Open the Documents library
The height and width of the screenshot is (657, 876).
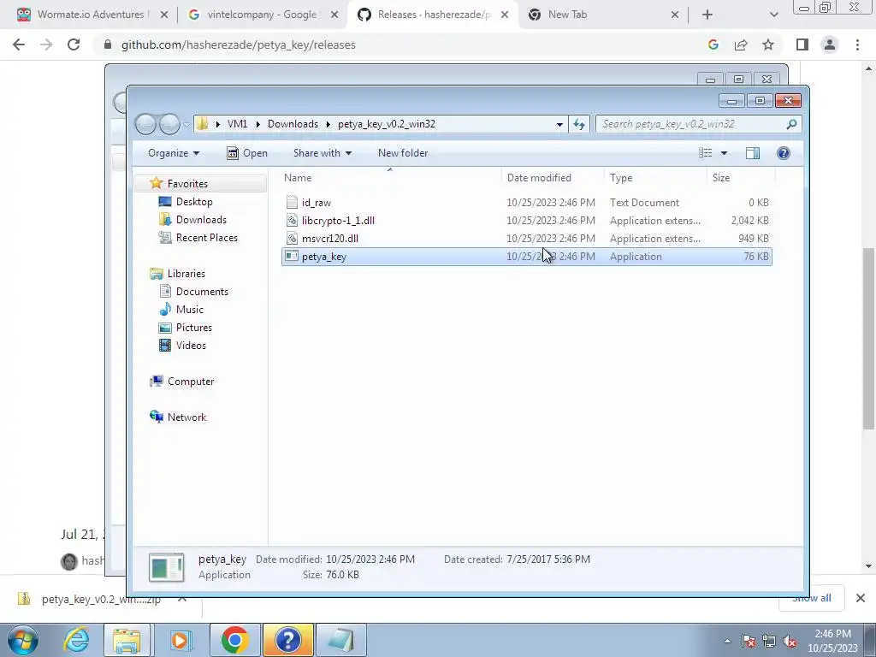tap(202, 291)
